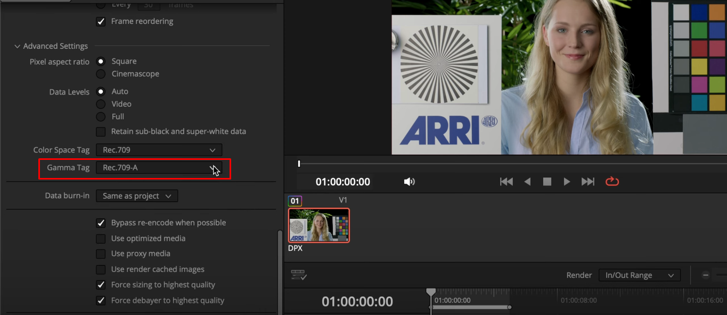727x315 pixels.
Task: Click the volume speaker icon
Action: [409, 182]
